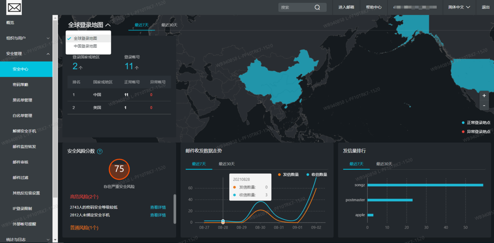Click the risk list scrollbar
This screenshot has width=494, height=243.
coord(175,209)
